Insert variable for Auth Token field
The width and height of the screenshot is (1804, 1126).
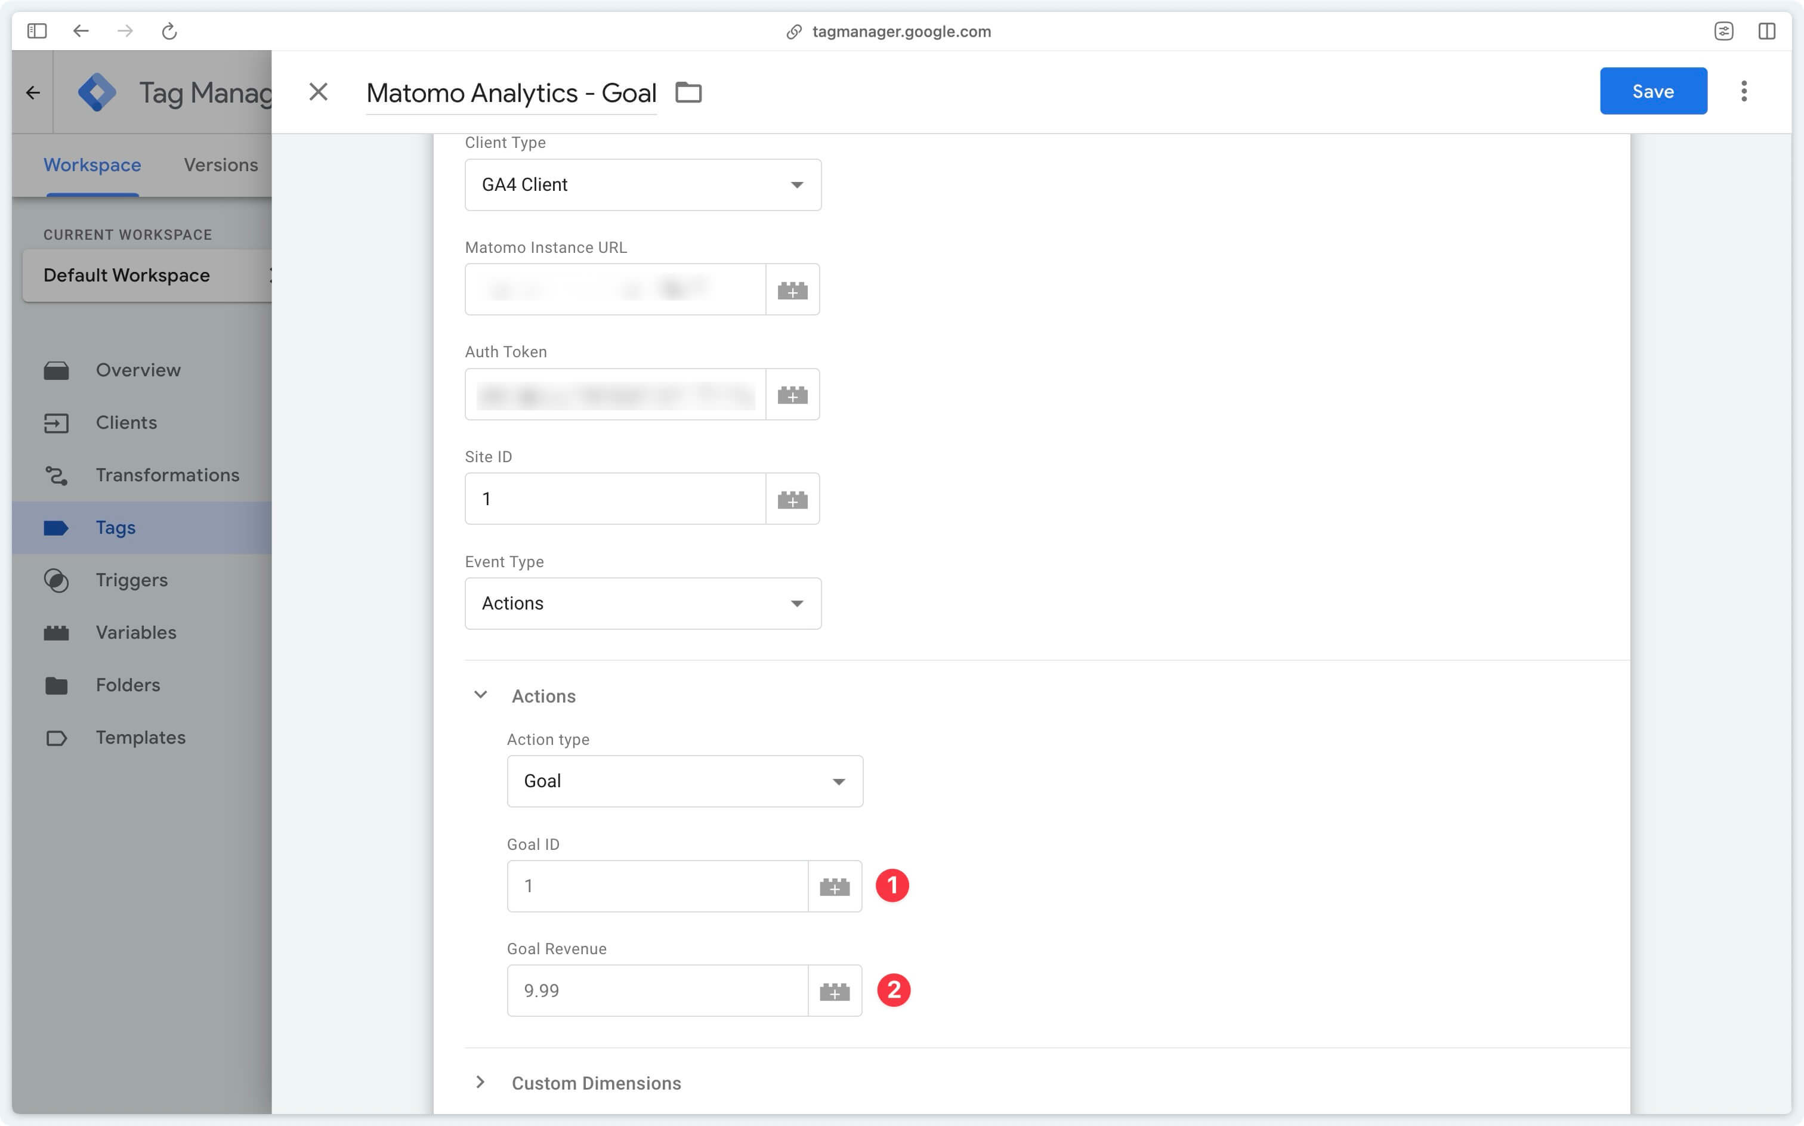792,394
